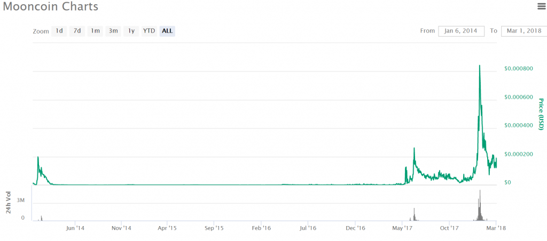This screenshot has width=547, height=241.
Task: Select the YTD zoom range
Action: [x=149, y=31]
